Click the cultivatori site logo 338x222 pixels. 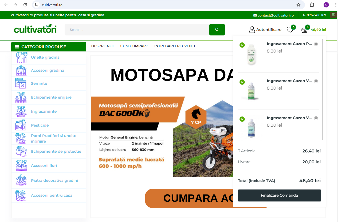[x=35, y=29]
